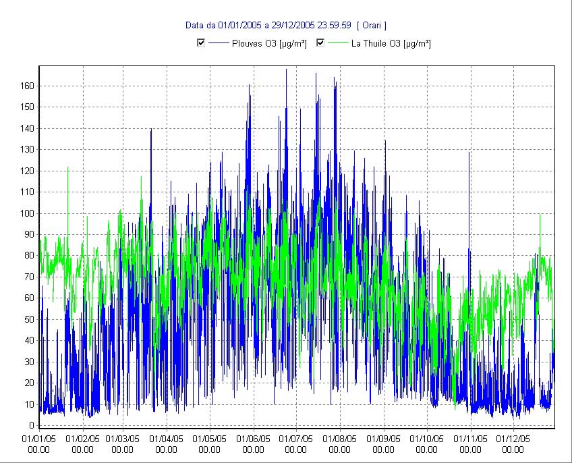The image size is (572, 463).
Task: Click the x-axis date 01/06/05
Action: coord(253,439)
